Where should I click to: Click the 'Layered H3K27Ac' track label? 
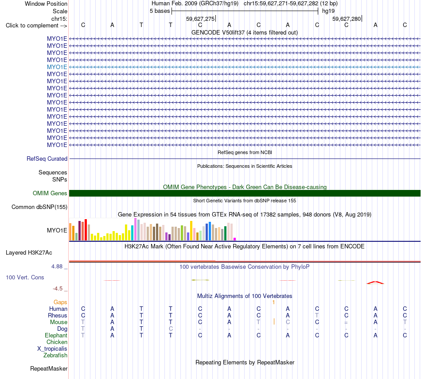[x=29, y=253]
